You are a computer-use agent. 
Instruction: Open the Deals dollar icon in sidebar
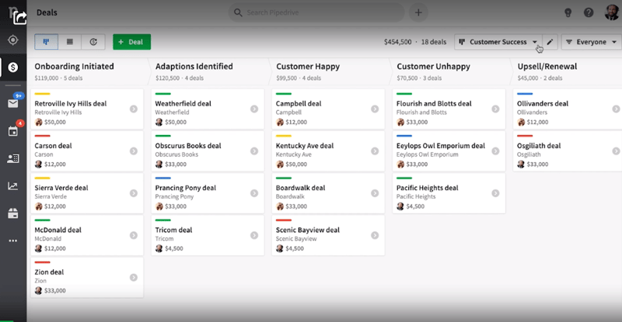click(x=12, y=68)
